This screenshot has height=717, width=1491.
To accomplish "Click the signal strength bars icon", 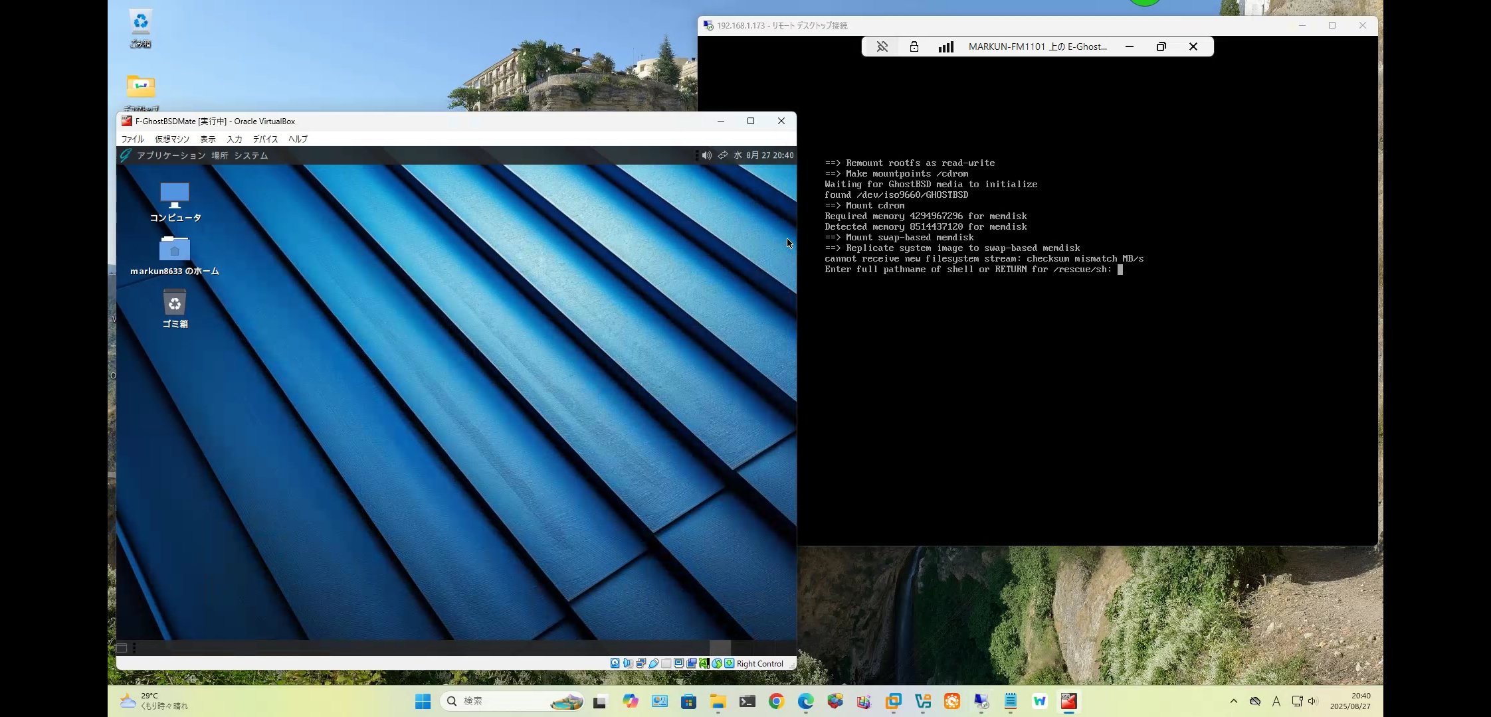I will 945,46.
